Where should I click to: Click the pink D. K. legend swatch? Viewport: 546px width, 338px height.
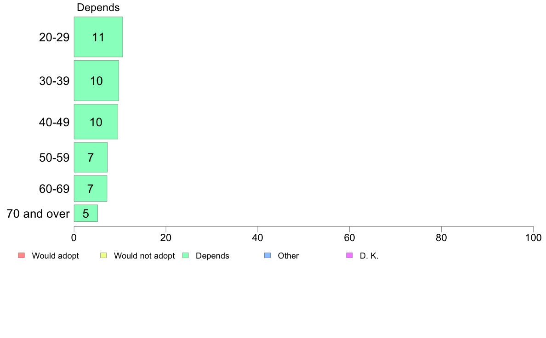point(350,255)
